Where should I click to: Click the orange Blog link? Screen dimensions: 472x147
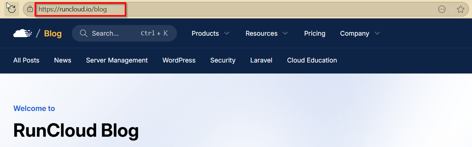pos(53,34)
